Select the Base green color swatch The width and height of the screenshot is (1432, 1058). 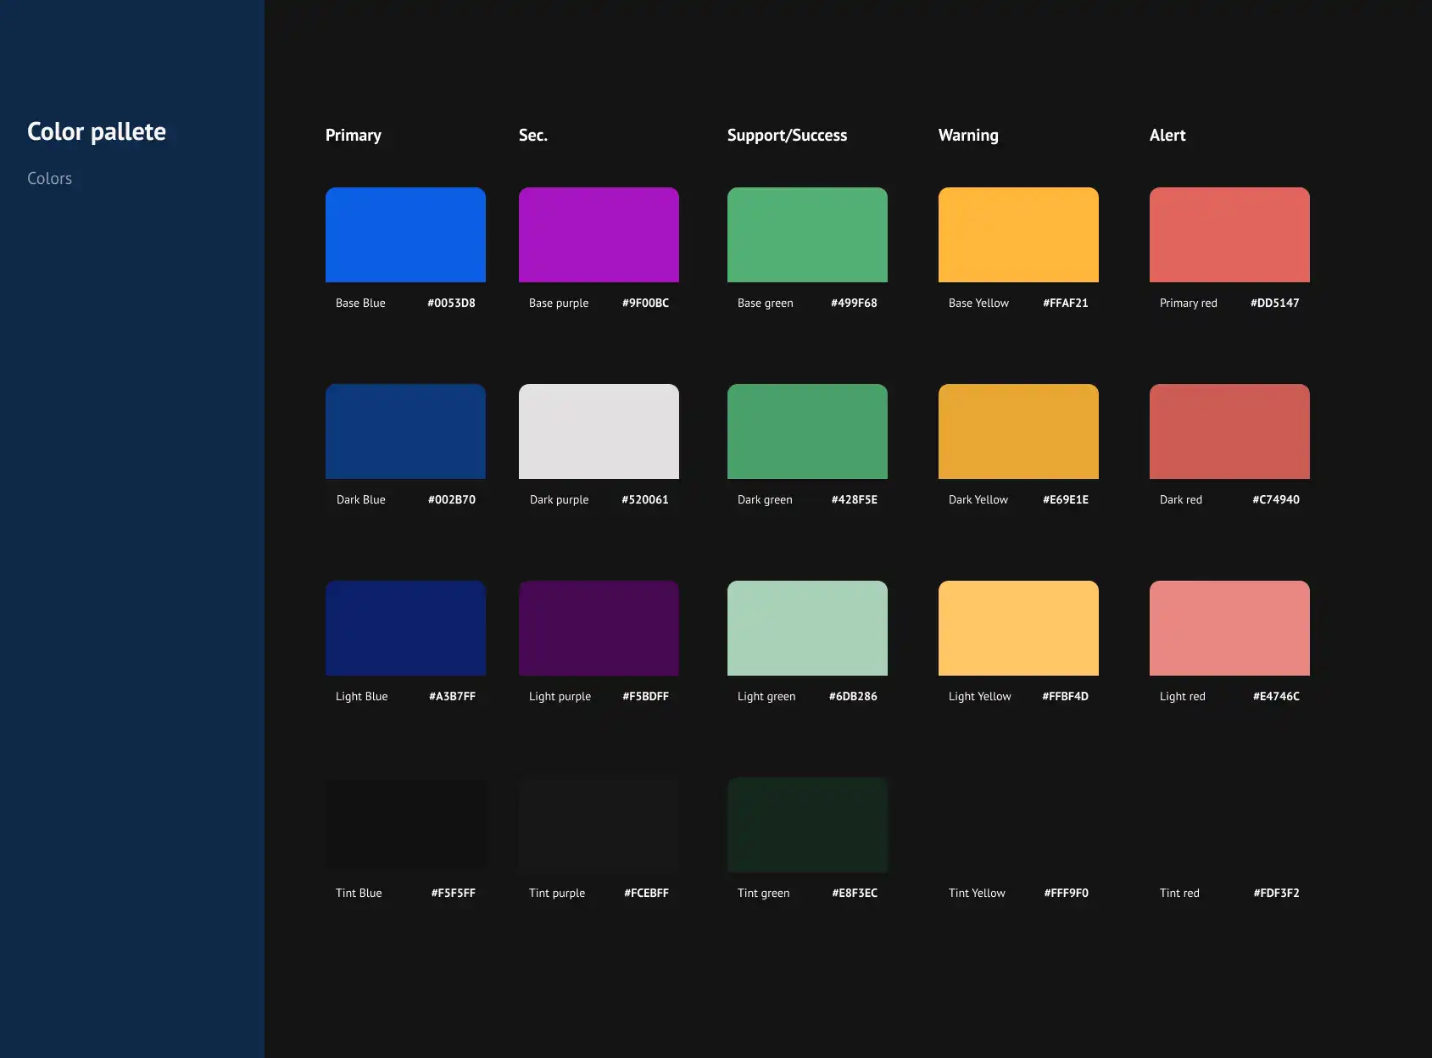pyautogui.click(x=807, y=235)
